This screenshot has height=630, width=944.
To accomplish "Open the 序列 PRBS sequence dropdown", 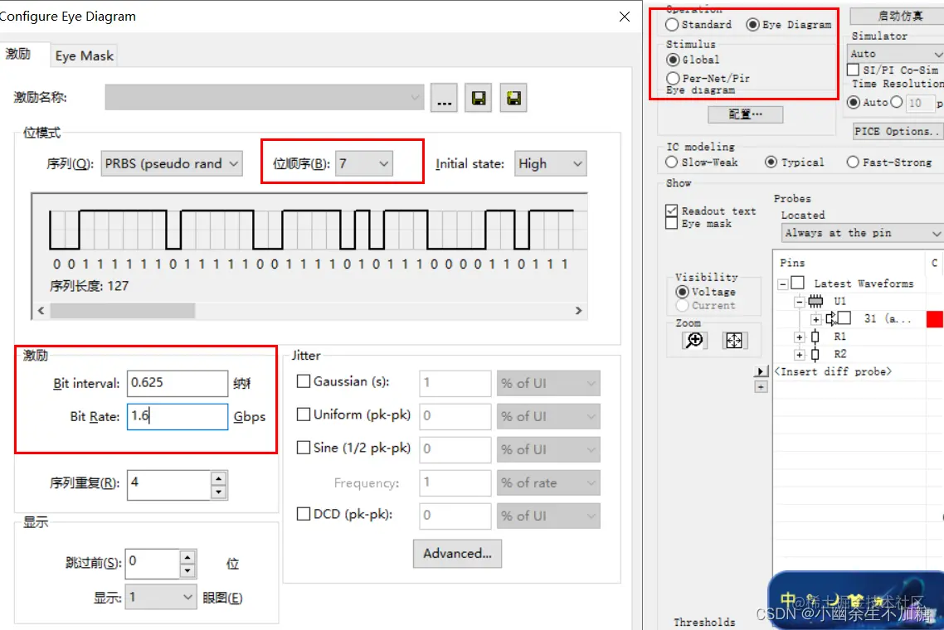I will click(172, 163).
